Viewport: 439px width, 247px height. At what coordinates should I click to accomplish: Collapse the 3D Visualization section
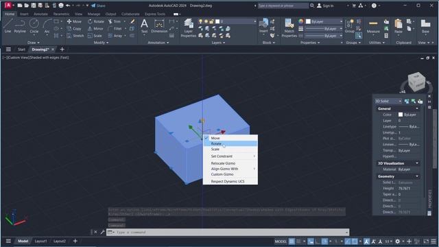(417, 163)
